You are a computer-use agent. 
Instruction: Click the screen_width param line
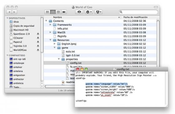(x=109, y=87)
